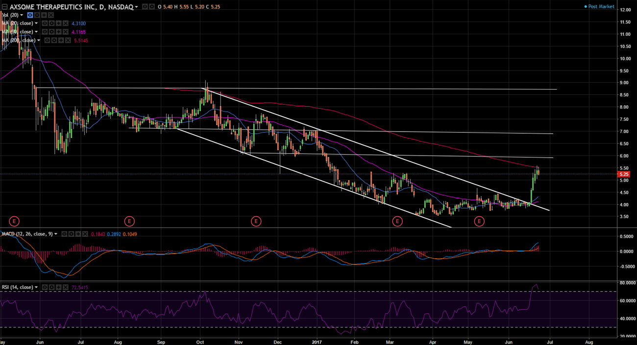
Task: Expand the RSI (14, close) dropdown arrow
Action: (36, 287)
